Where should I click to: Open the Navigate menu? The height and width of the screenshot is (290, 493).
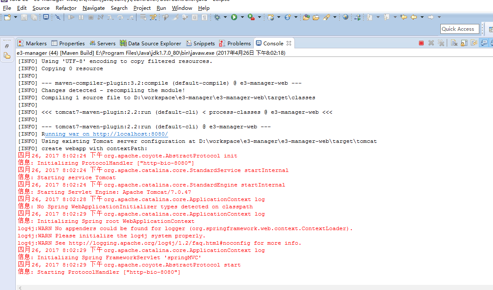tap(94, 8)
